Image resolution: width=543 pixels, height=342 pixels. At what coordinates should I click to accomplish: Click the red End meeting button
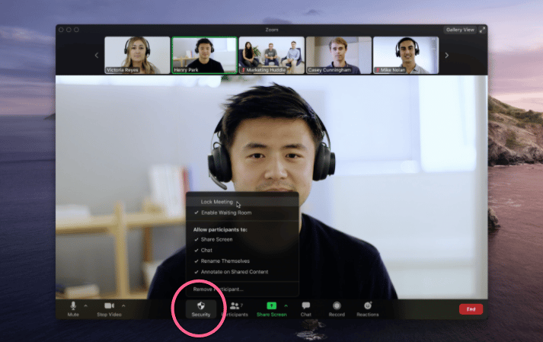point(471,309)
